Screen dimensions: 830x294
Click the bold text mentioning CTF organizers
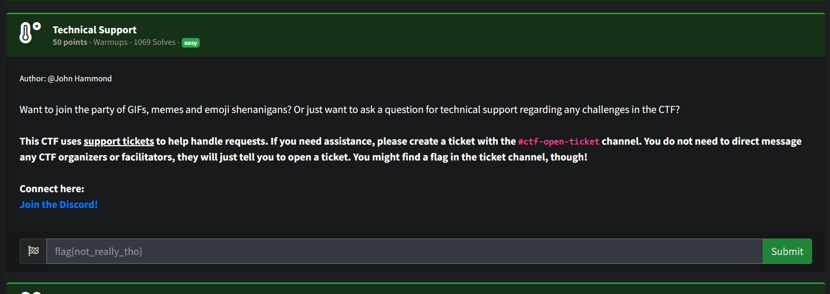pyautogui.click(x=303, y=157)
